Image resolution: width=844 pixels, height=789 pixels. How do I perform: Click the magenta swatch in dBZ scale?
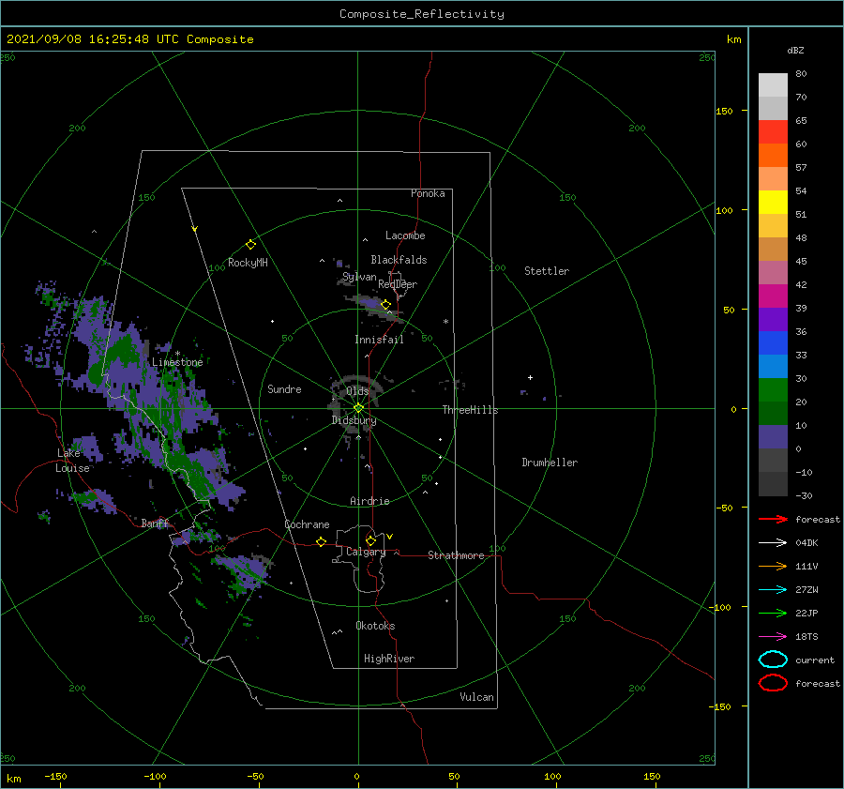[773, 296]
